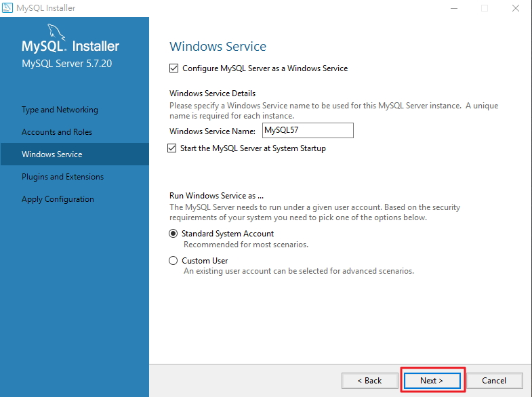Click the MySQL Server 5.7.20 text

click(x=66, y=64)
